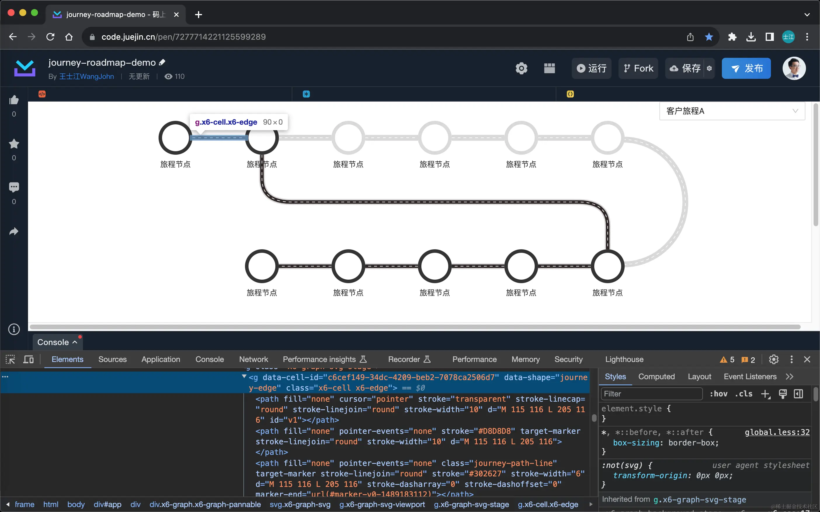
Task: Click the 运行 run button
Action: (x=591, y=68)
